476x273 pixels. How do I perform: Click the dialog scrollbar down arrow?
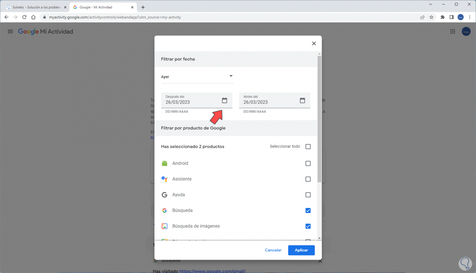(319, 238)
